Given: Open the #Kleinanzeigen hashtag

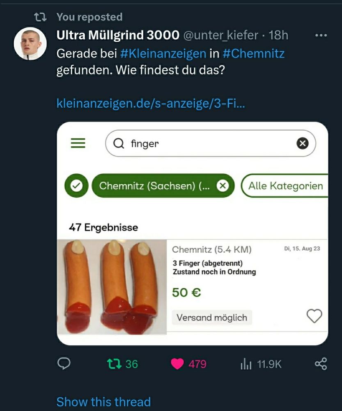Looking at the screenshot, I should point(163,53).
